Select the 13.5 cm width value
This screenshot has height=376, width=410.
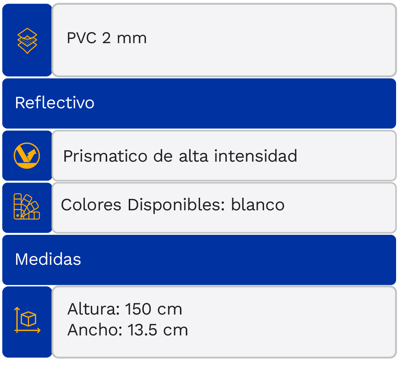pos(158,330)
